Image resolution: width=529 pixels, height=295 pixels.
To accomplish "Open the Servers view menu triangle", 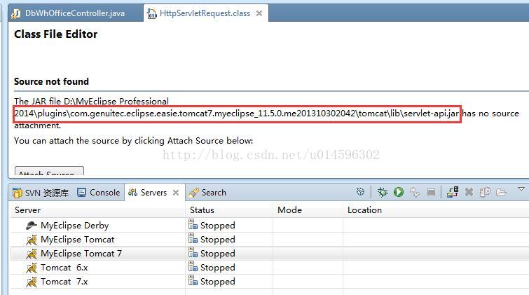I will pyautogui.click(x=521, y=188).
